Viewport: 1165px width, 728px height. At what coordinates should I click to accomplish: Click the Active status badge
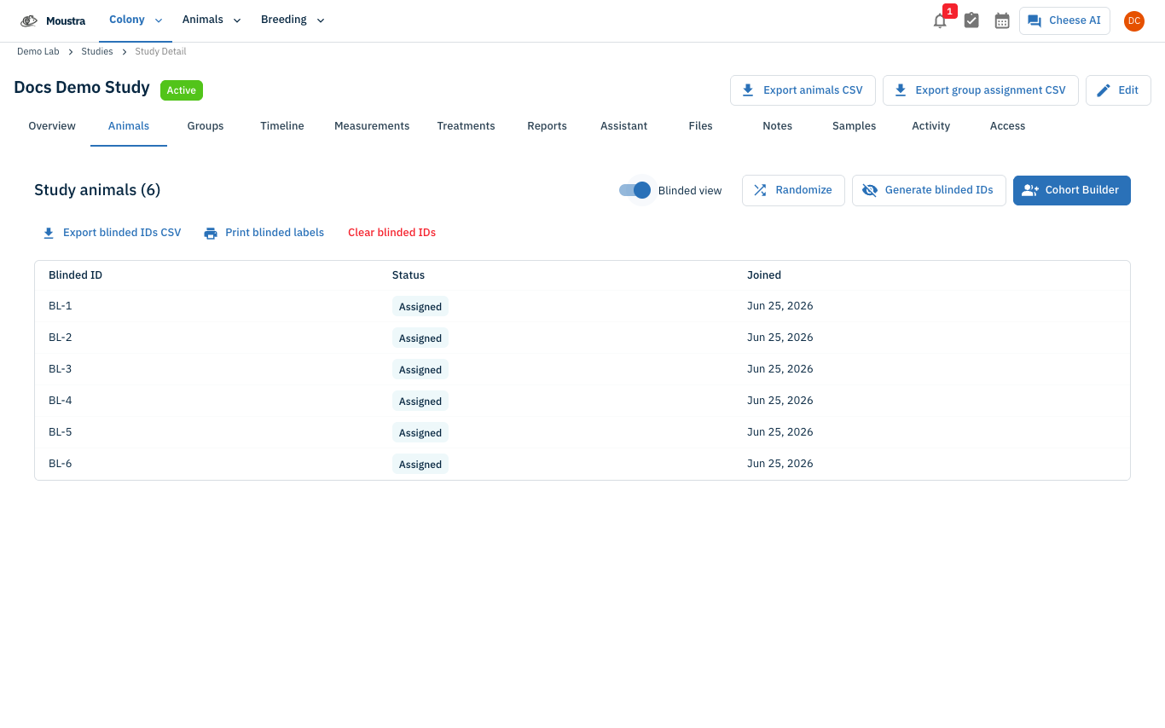click(181, 90)
